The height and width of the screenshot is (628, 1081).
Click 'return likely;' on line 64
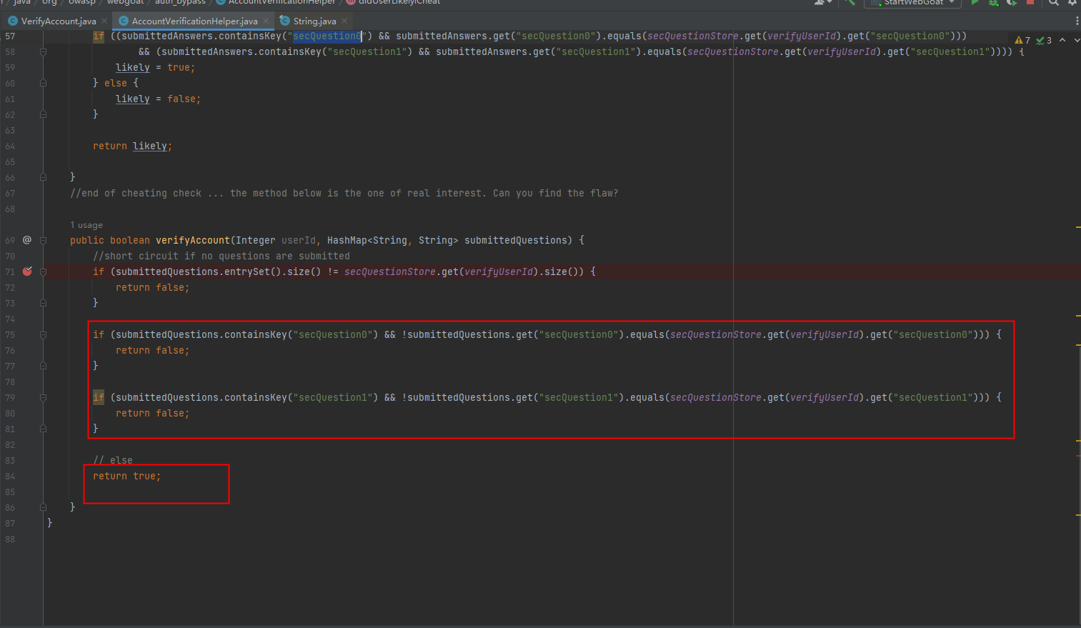tap(133, 146)
